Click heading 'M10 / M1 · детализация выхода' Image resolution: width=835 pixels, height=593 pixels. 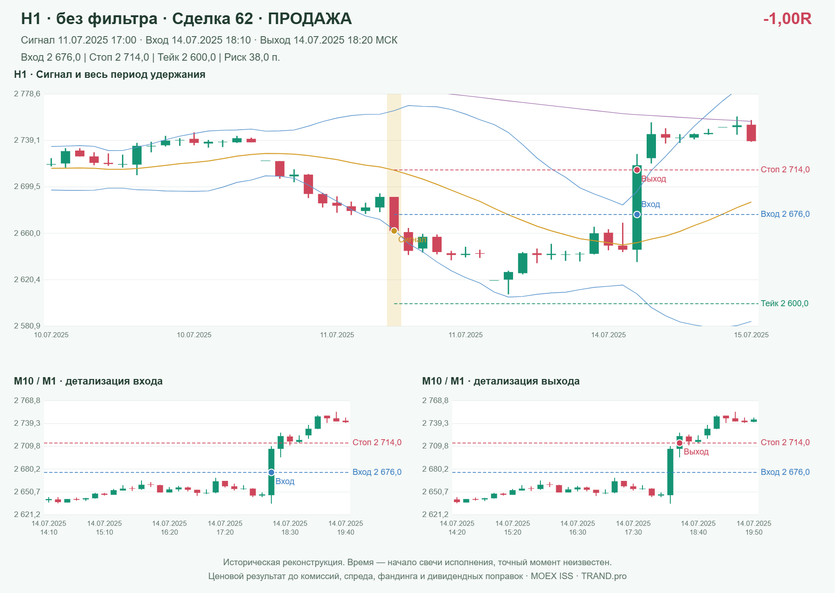(501, 381)
